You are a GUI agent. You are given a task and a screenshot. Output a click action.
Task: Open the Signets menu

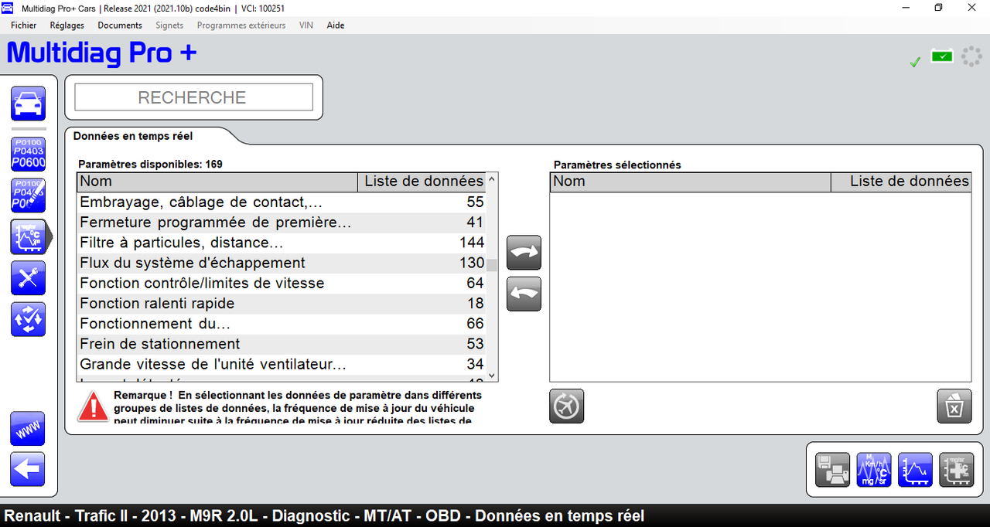pos(169,25)
